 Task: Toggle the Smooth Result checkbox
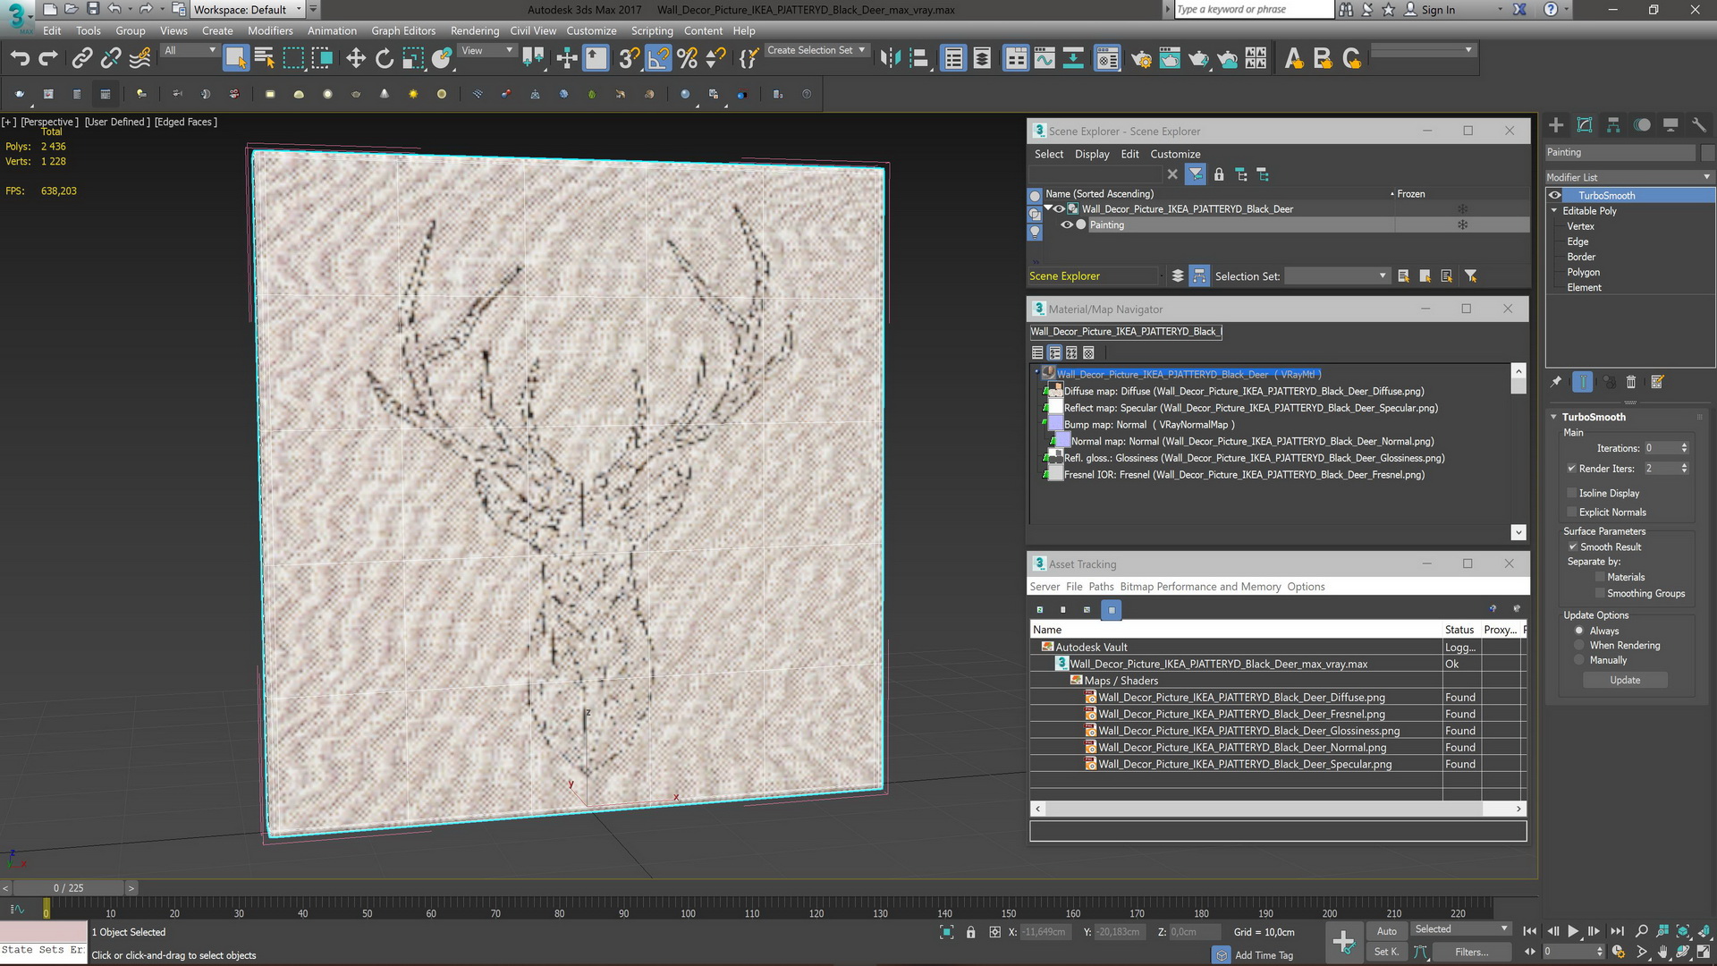pyautogui.click(x=1572, y=547)
